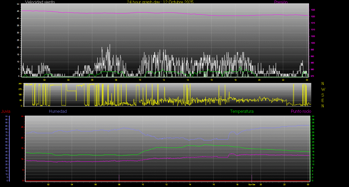Click hour 12 on the wind graph time axis

click(x=164, y=80)
